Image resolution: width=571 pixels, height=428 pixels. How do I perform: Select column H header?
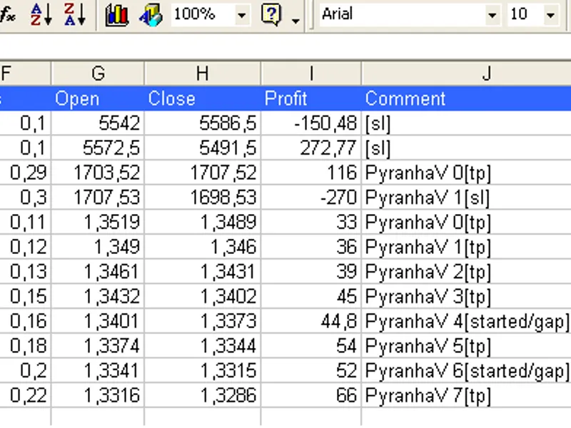pos(203,73)
